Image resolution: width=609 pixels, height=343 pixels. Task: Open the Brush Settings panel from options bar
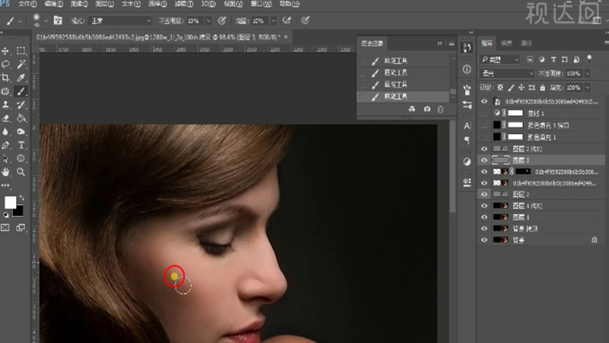pyautogui.click(x=58, y=21)
